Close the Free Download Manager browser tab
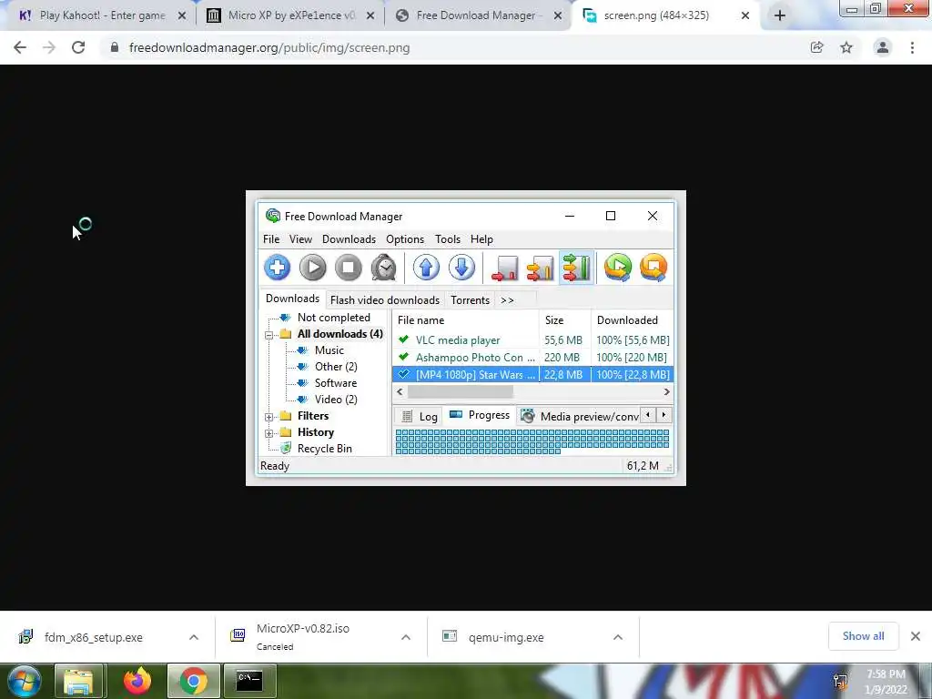Image resolution: width=932 pixels, height=699 pixels. click(x=558, y=16)
